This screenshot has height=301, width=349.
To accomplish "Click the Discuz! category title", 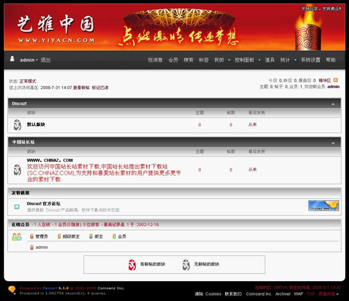I will tap(19, 104).
